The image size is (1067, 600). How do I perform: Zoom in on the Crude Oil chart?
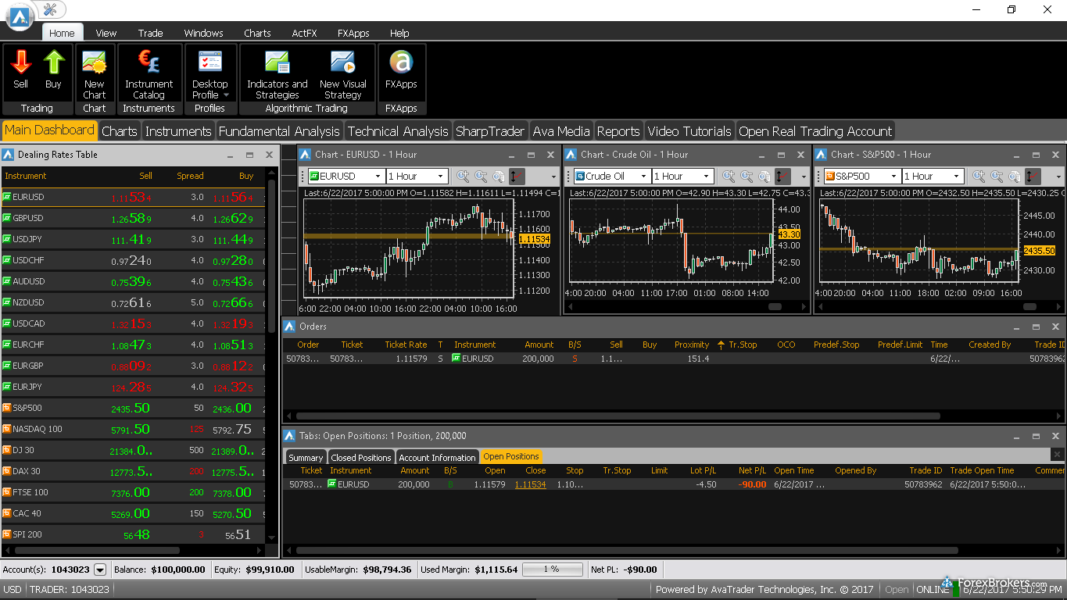729,177
